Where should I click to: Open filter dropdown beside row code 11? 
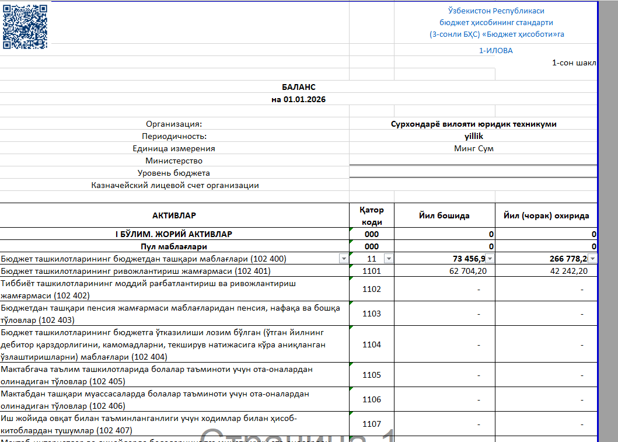(389, 259)
